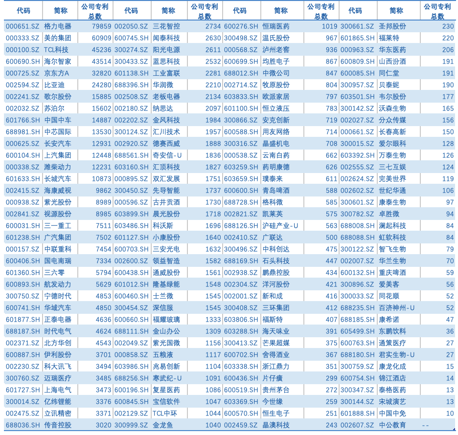Click code 688981.SH

tap(23, 132)
